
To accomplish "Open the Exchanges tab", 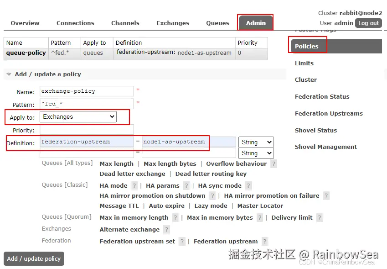I will coord(173,23).
